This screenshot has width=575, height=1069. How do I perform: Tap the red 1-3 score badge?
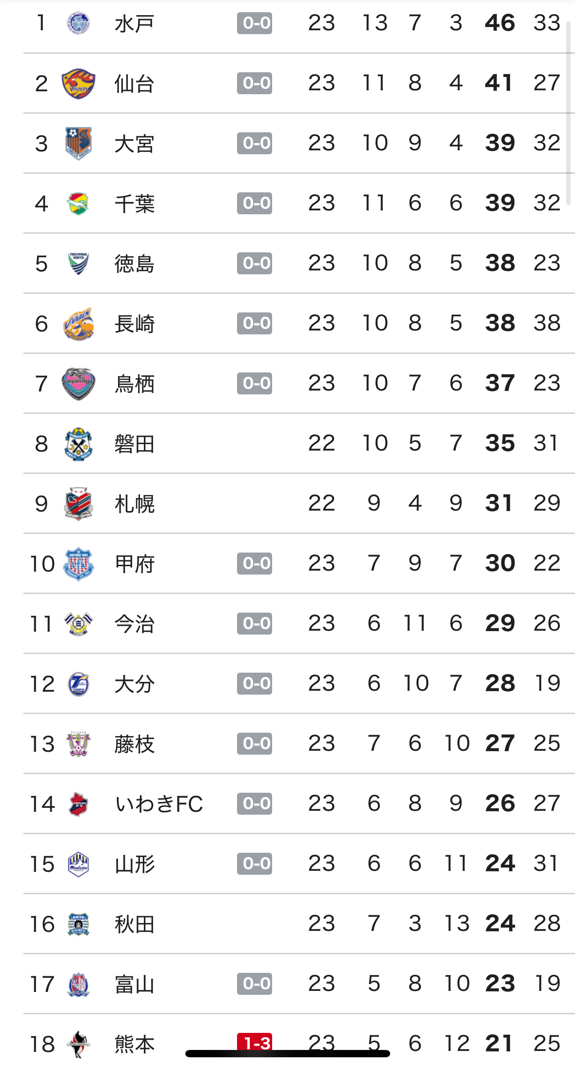point(255,1042)
